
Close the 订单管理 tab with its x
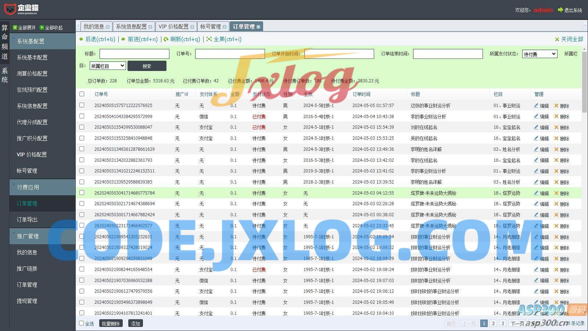[x=258, y=27]
